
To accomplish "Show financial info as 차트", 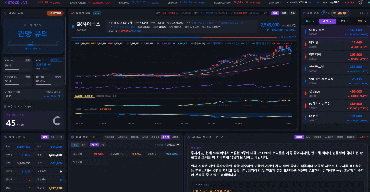I will pyautogui.click(x=102, y=145).
